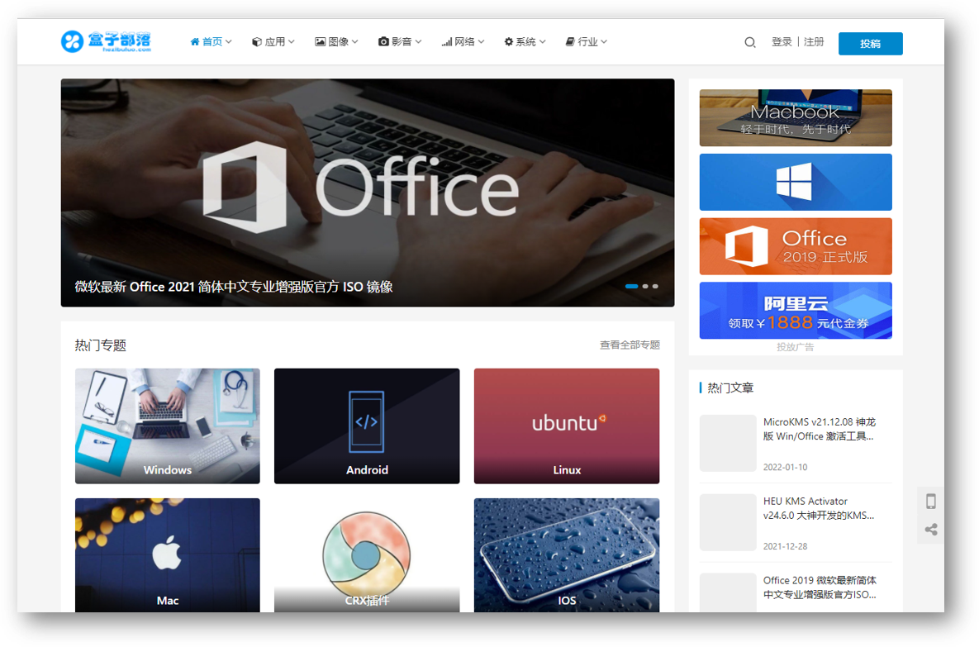Open the IOS topic card
Screen dimensions: 979x647
pyautogui.click(x=566, y=555)
